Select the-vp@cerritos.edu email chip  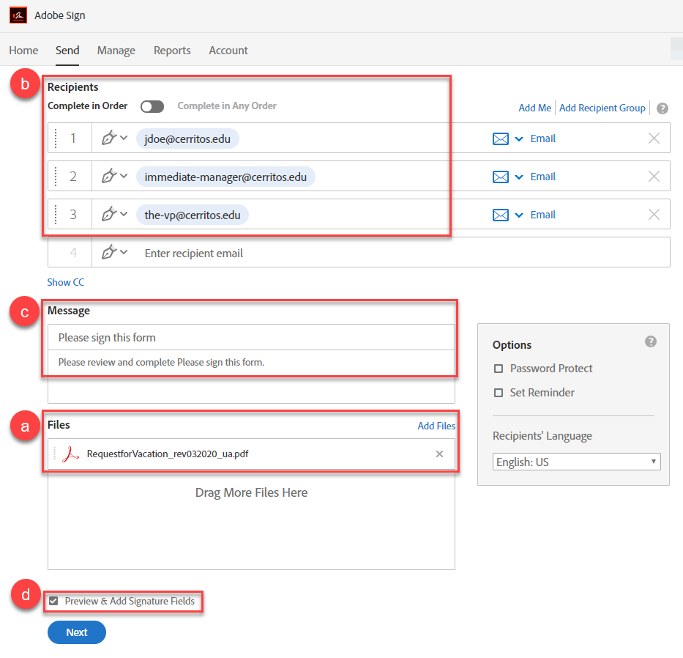point(192,215)
